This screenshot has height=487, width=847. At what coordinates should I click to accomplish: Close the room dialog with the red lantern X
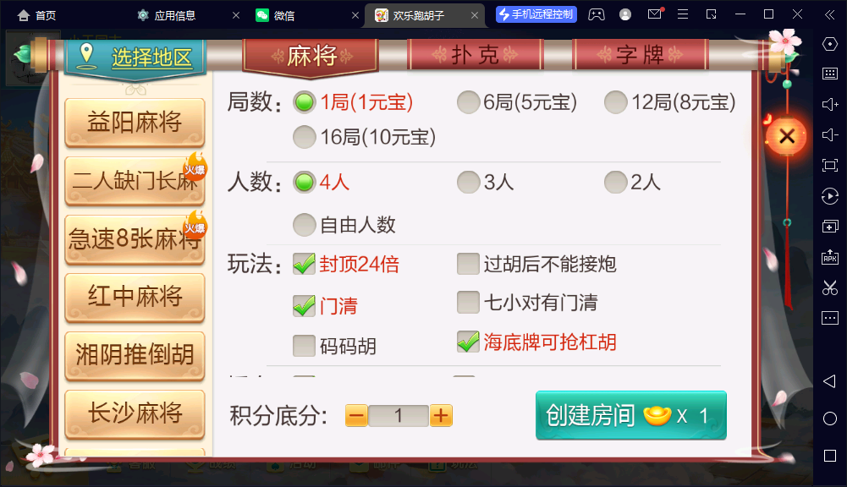point(787,136)
